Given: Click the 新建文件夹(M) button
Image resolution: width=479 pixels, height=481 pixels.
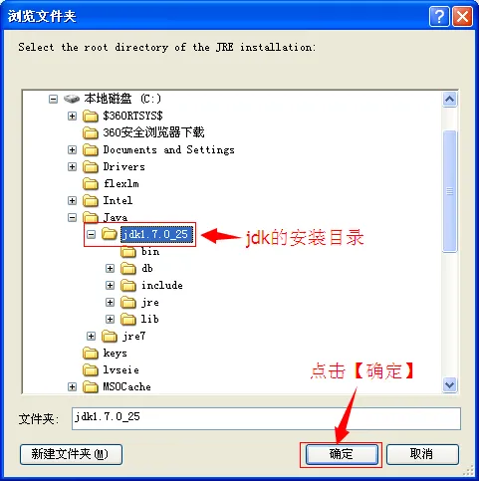Looking at the screenshot, I should tap(71, 454).
